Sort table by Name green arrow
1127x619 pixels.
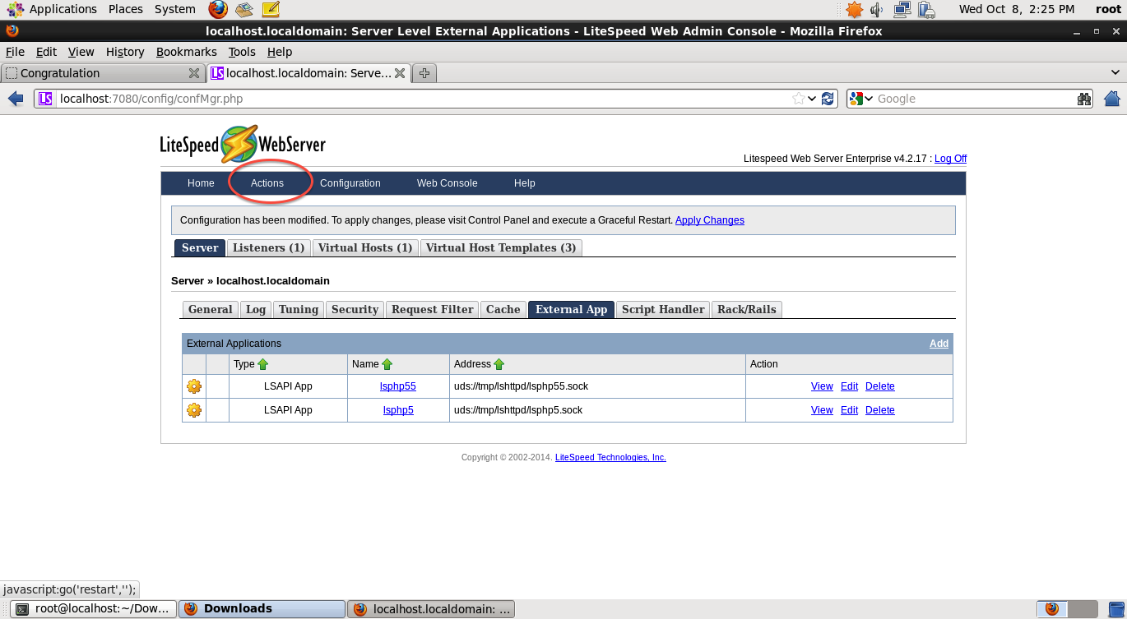pyautogui.click(x=387, y=364)
